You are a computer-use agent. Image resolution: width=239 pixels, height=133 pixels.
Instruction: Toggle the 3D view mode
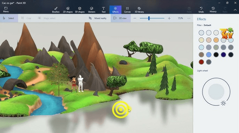click(x=121, y=18)
